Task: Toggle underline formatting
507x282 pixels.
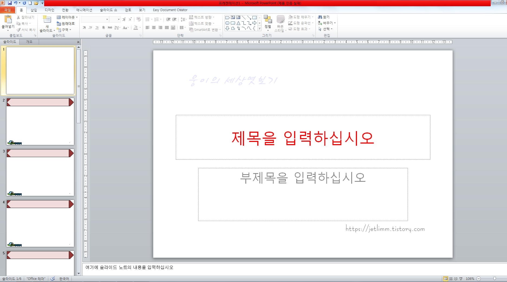Action: click(x=97, y=28)
